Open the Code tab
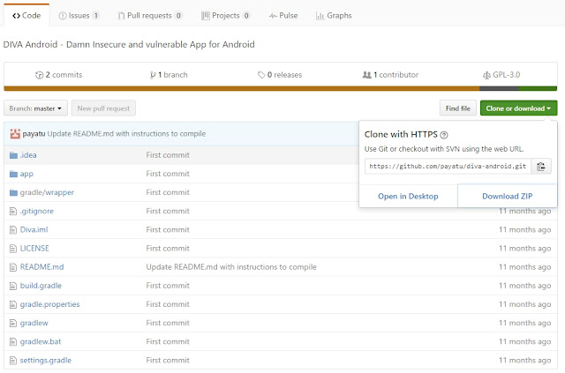The width and height of the screenshot is (565, 373). click(26, 16)
